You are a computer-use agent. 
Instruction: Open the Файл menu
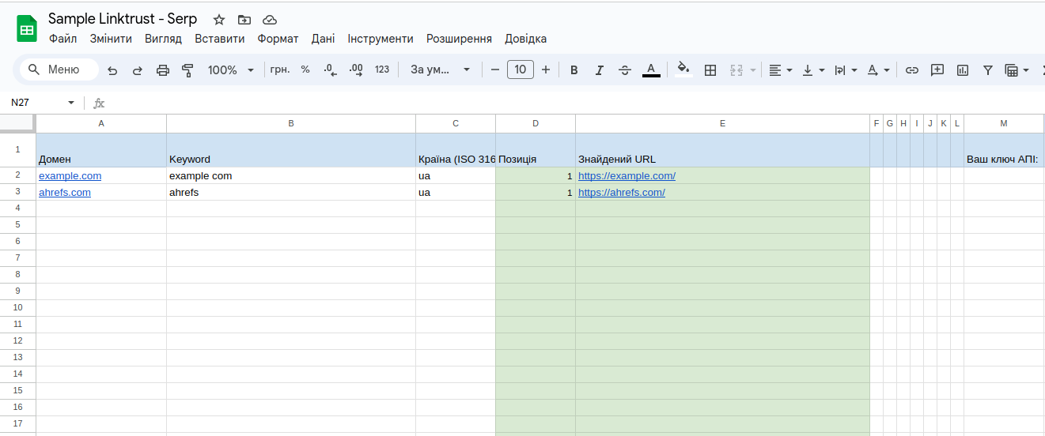click(62, 39)
